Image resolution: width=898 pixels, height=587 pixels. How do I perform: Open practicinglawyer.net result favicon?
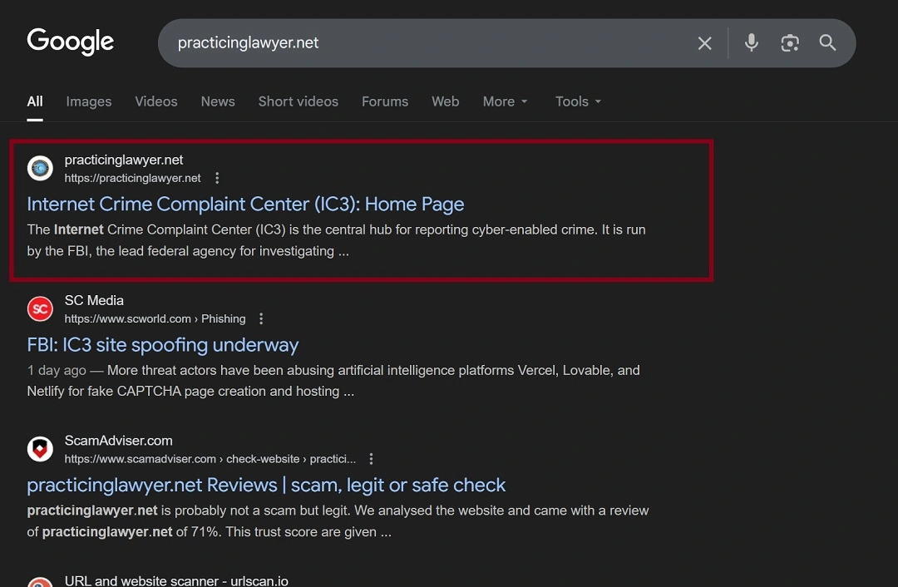40,168
